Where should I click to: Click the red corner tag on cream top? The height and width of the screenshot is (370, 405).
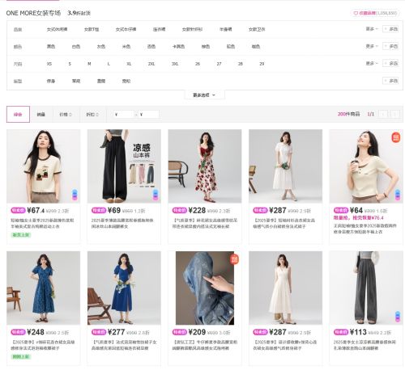pos(396,137)
